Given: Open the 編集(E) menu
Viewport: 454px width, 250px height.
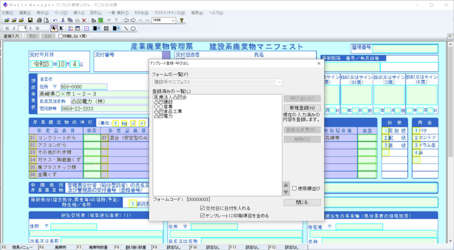Looking at the screenshot, I should pos(25,13).
